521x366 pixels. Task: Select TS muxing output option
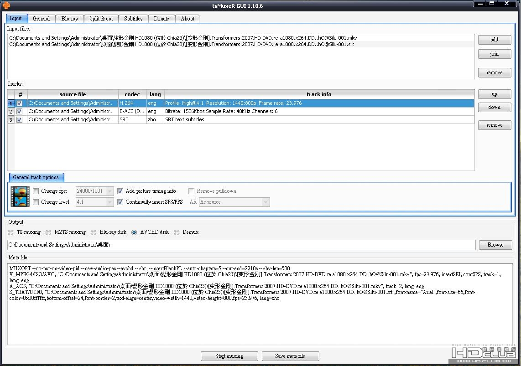click(x=10, y=232)
